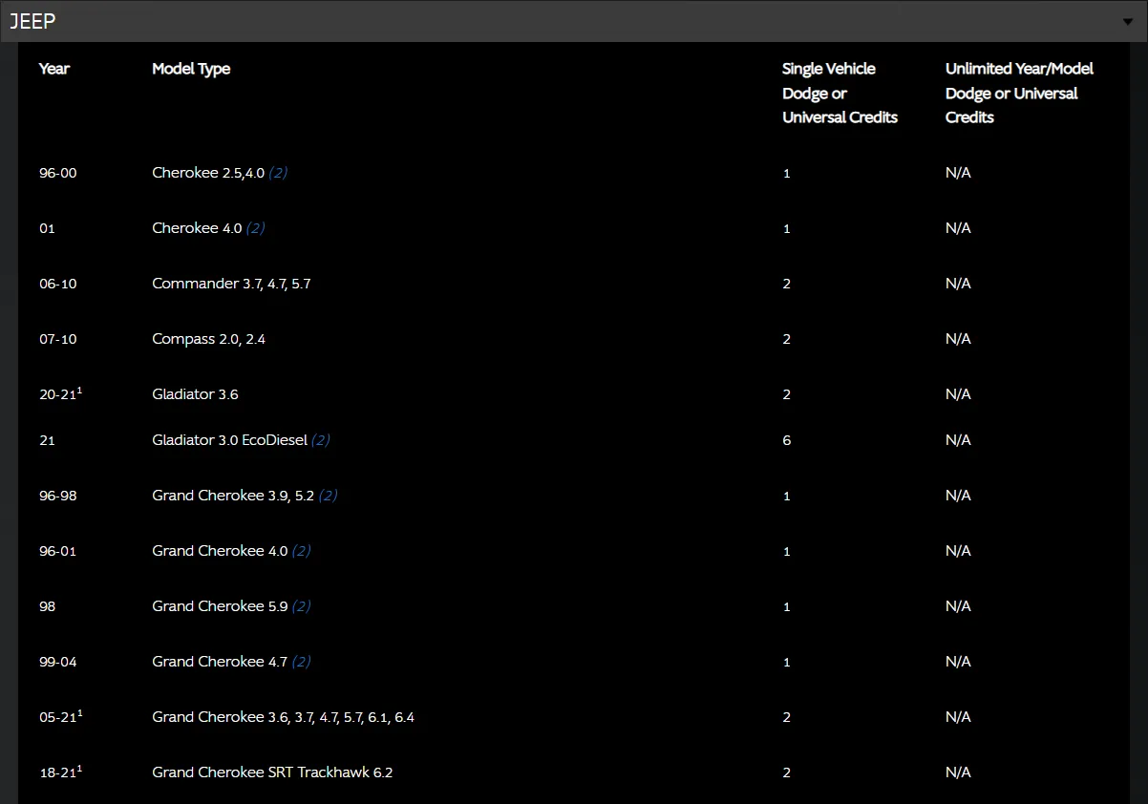This screenshot has height=804, width=1148.
Task: Click the year cell 20-21
Action: click(60, 394)
